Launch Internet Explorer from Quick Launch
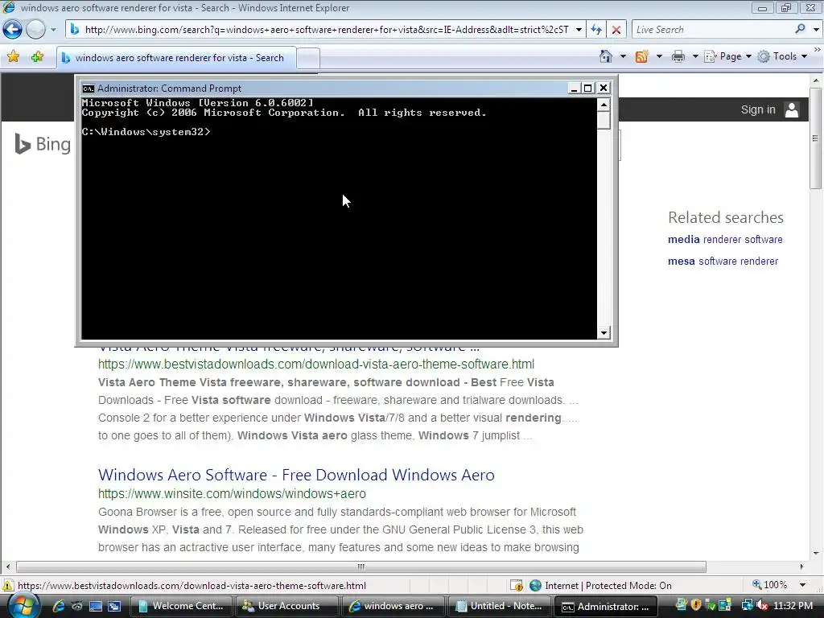The height and width of the screenshot is (618, 824). [58, 606]
